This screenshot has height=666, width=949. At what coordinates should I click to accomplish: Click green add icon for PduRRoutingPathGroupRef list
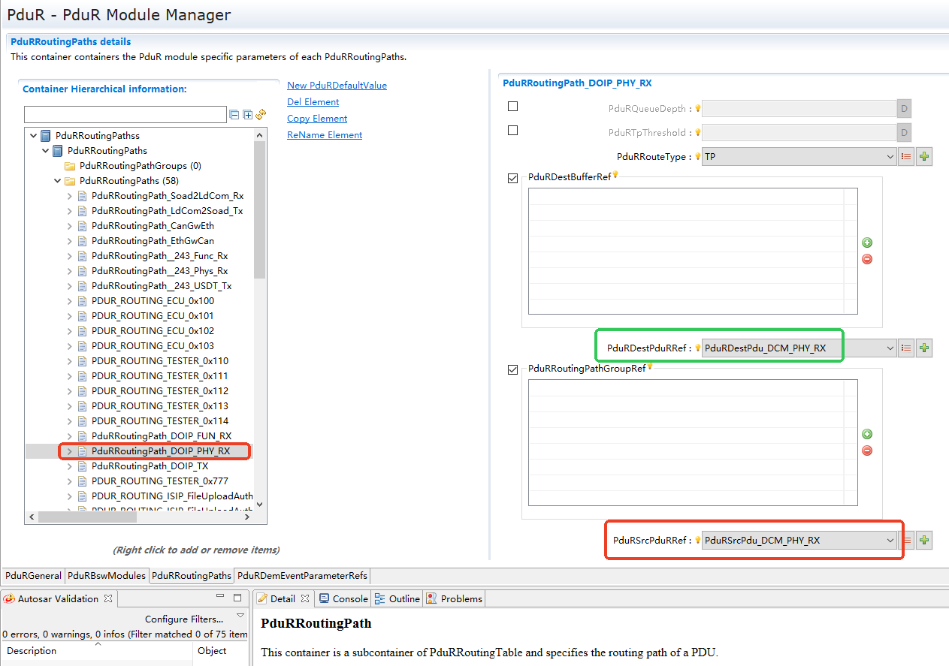coord(867,434)
